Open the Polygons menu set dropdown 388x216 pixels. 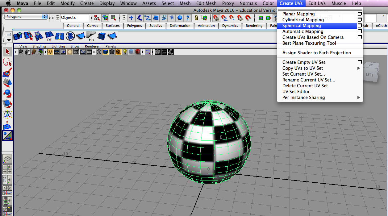25,16
